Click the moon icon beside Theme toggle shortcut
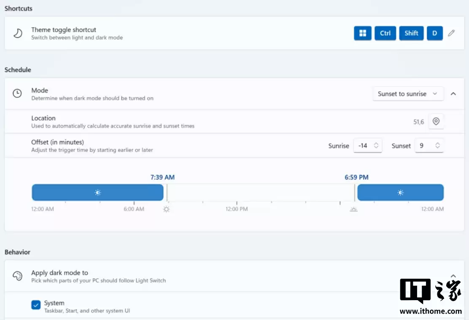 pos(17,33)
